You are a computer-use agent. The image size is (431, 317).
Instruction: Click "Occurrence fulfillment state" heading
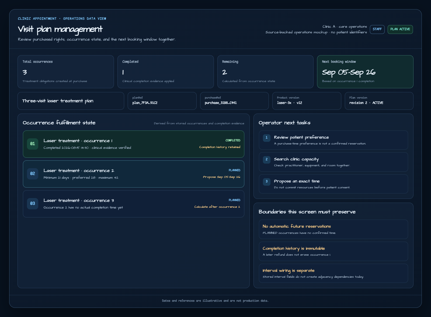pos(59,123)
